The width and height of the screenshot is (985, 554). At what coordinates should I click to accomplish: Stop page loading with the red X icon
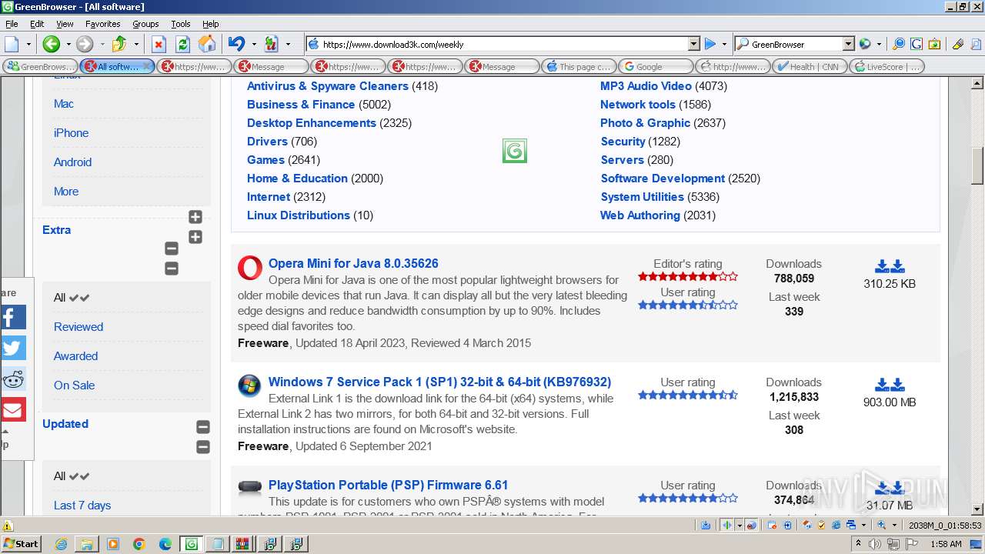click(159, 44)
